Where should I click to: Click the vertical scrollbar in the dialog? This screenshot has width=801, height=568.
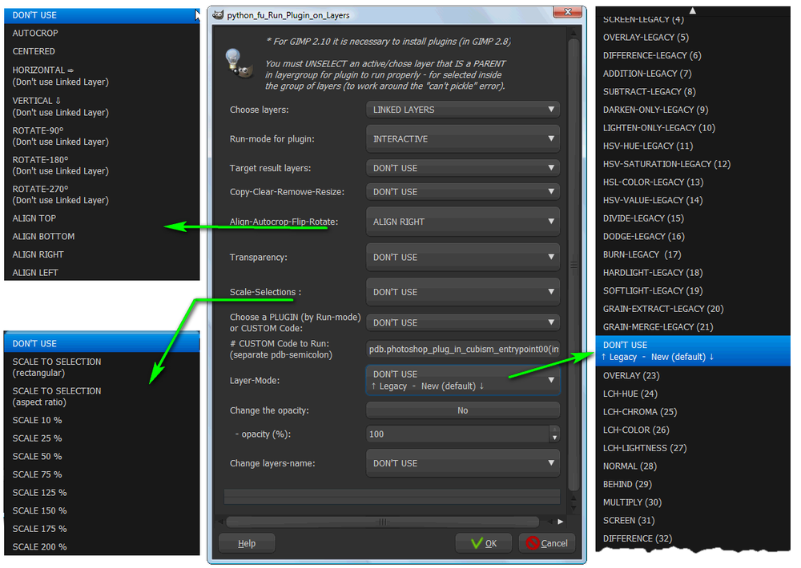coord(574,264)
